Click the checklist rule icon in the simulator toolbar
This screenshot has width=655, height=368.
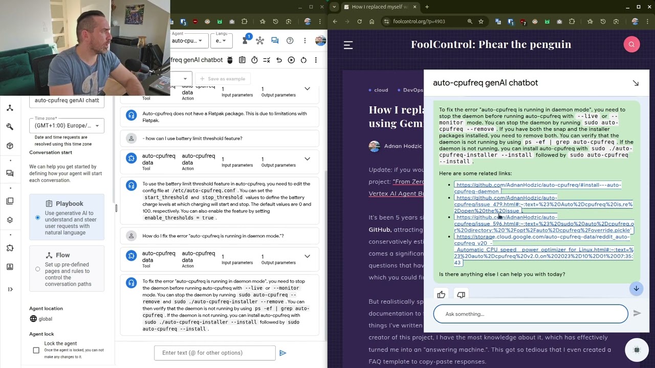pyautogui.click(x=267, y=60)
